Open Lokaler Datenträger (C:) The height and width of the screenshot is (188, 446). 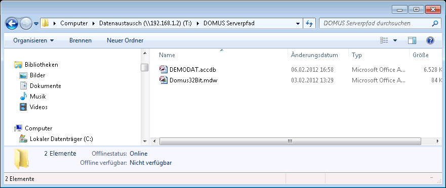click(x=61, y=139)
